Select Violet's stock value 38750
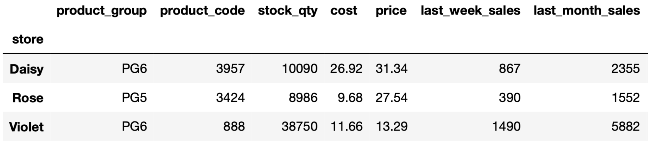The width and height of the screenshot is (648, 146). click(299, 126)
